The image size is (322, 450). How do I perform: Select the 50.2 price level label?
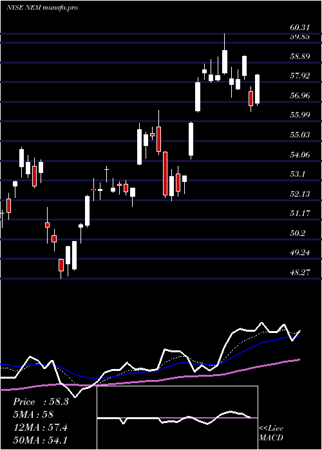298,233
